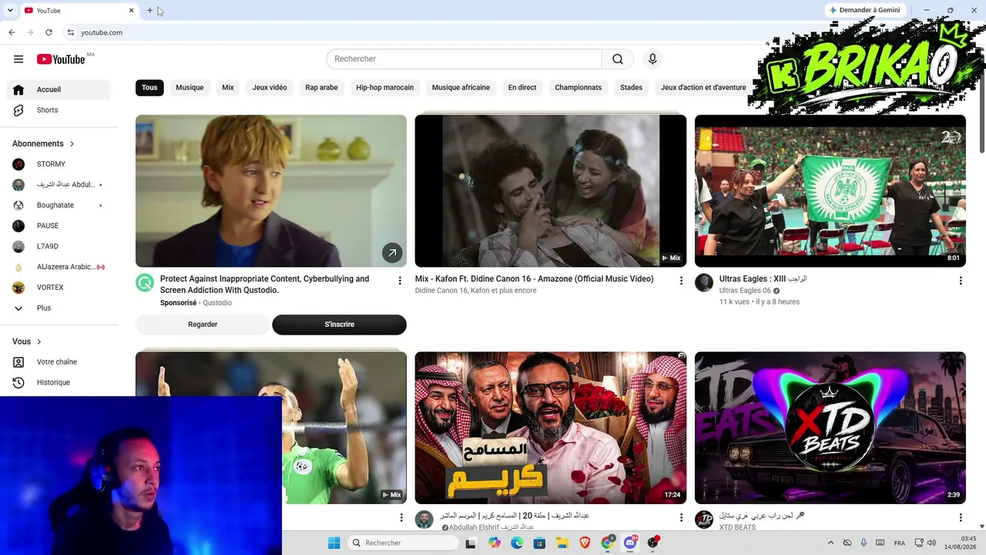The image size is (986, 555).
Task: Open the Windows Start menu
Action: [334, 543]
